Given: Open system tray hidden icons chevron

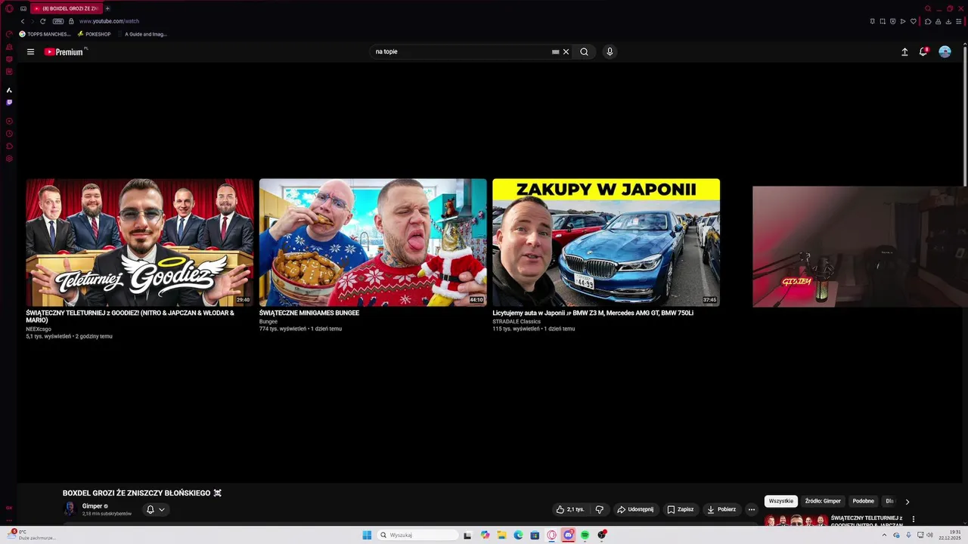Looking at the screenshot, I should point(884,535).
